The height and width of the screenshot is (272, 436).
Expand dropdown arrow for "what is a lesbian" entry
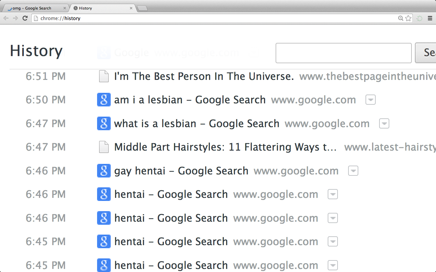384,123
